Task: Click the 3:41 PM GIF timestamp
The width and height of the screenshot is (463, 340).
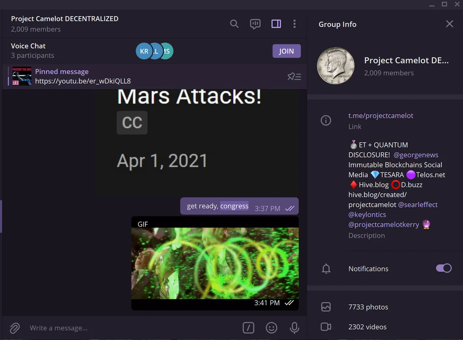Action: click(x=267, y=303)
